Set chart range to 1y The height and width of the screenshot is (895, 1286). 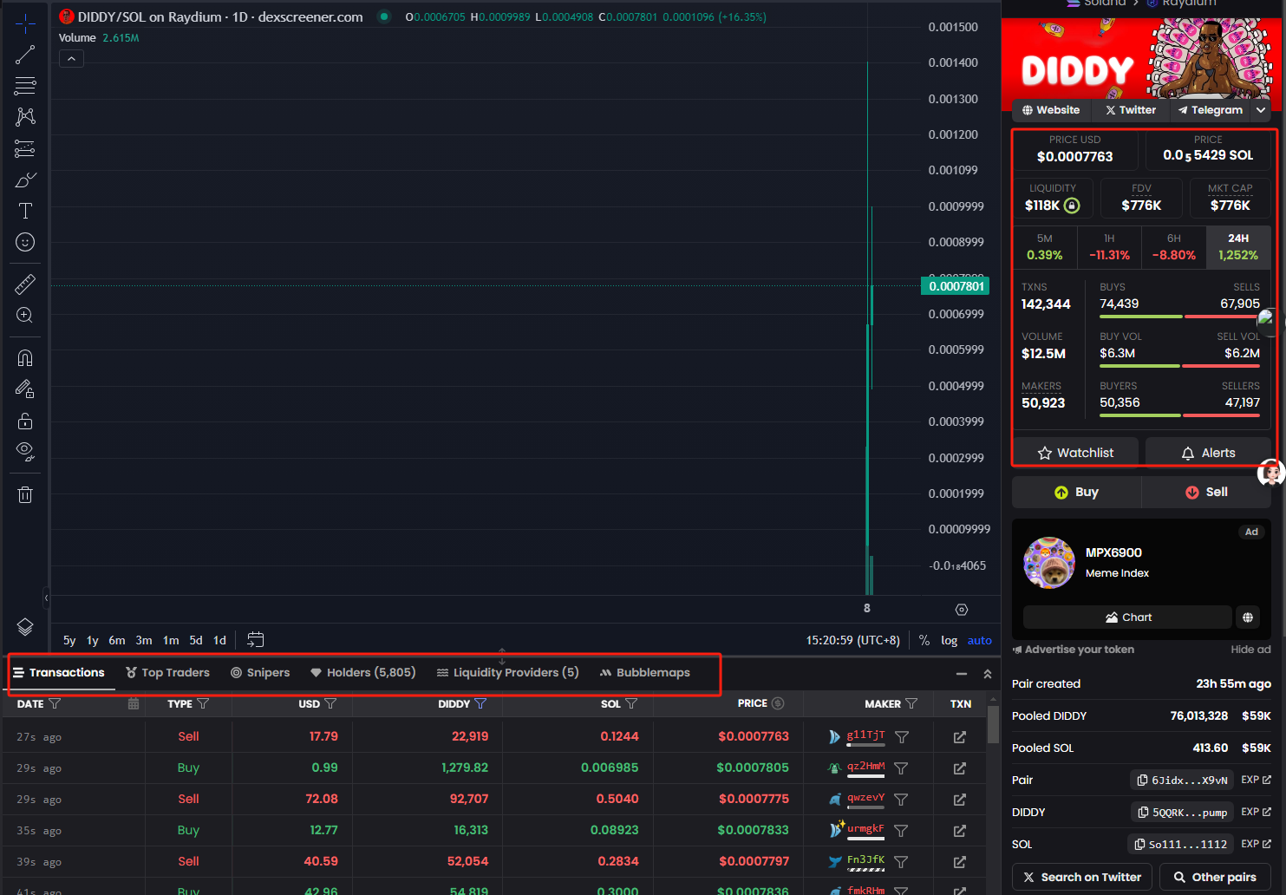click(x=93, y=640)
